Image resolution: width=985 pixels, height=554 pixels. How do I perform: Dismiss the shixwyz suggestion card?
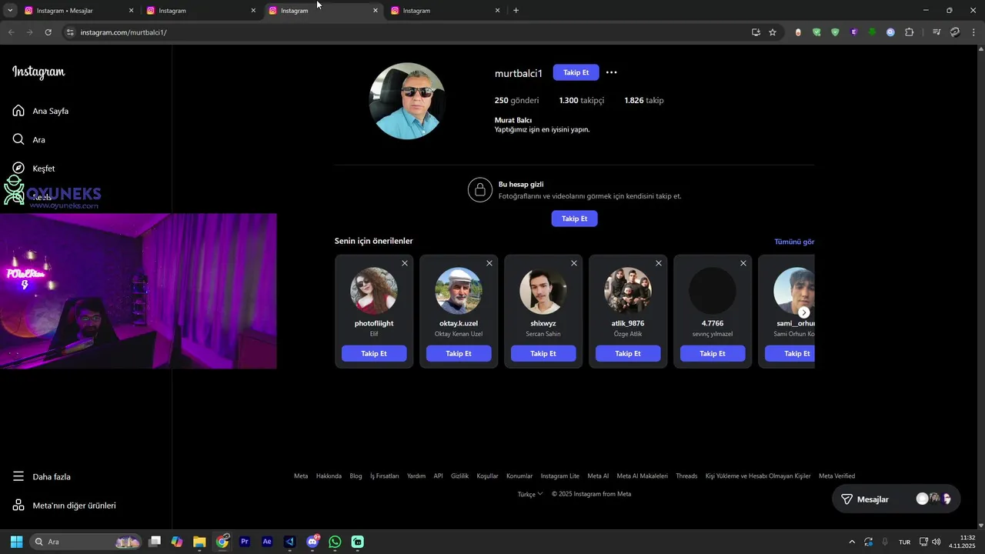(x=574, y=263)
